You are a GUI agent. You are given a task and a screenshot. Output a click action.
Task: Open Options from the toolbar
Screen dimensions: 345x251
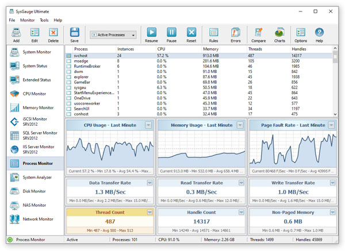(x=301, y=34)
